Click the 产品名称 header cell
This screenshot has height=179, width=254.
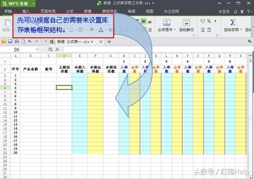30,69
